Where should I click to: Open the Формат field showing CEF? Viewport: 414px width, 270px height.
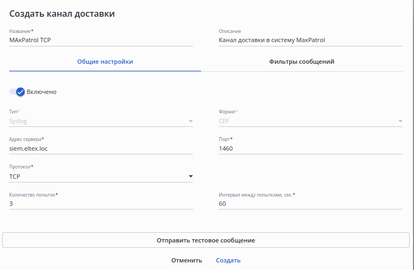(306, 121)
